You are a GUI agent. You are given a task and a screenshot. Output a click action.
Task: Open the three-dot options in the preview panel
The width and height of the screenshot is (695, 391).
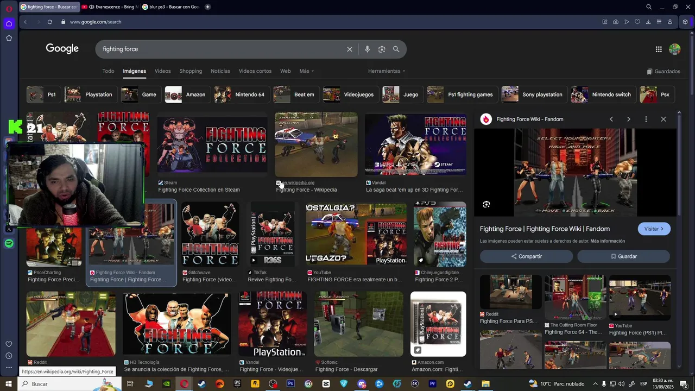(x=646, y=119)
